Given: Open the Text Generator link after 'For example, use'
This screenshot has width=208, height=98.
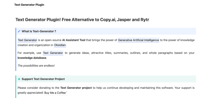Looking at the screenshot, I should coord(53,53).
